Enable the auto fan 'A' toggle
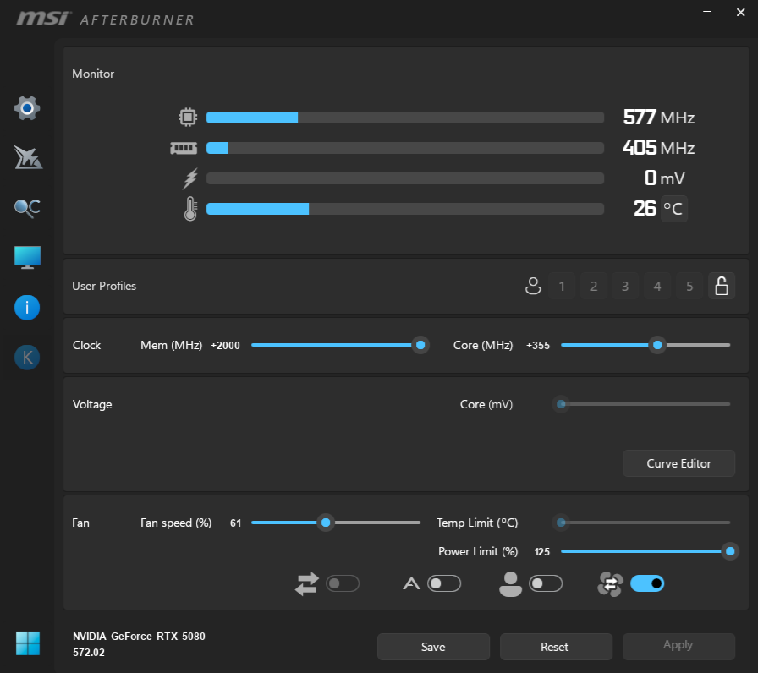This screenshot has height=673, width=758. (x=443, y=583)
